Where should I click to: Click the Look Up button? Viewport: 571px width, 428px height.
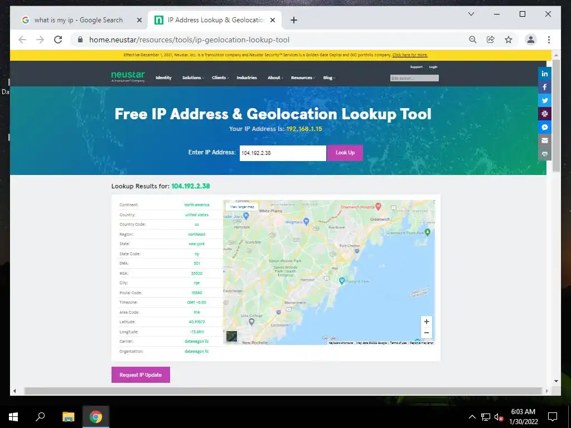(x=345, y=153)
